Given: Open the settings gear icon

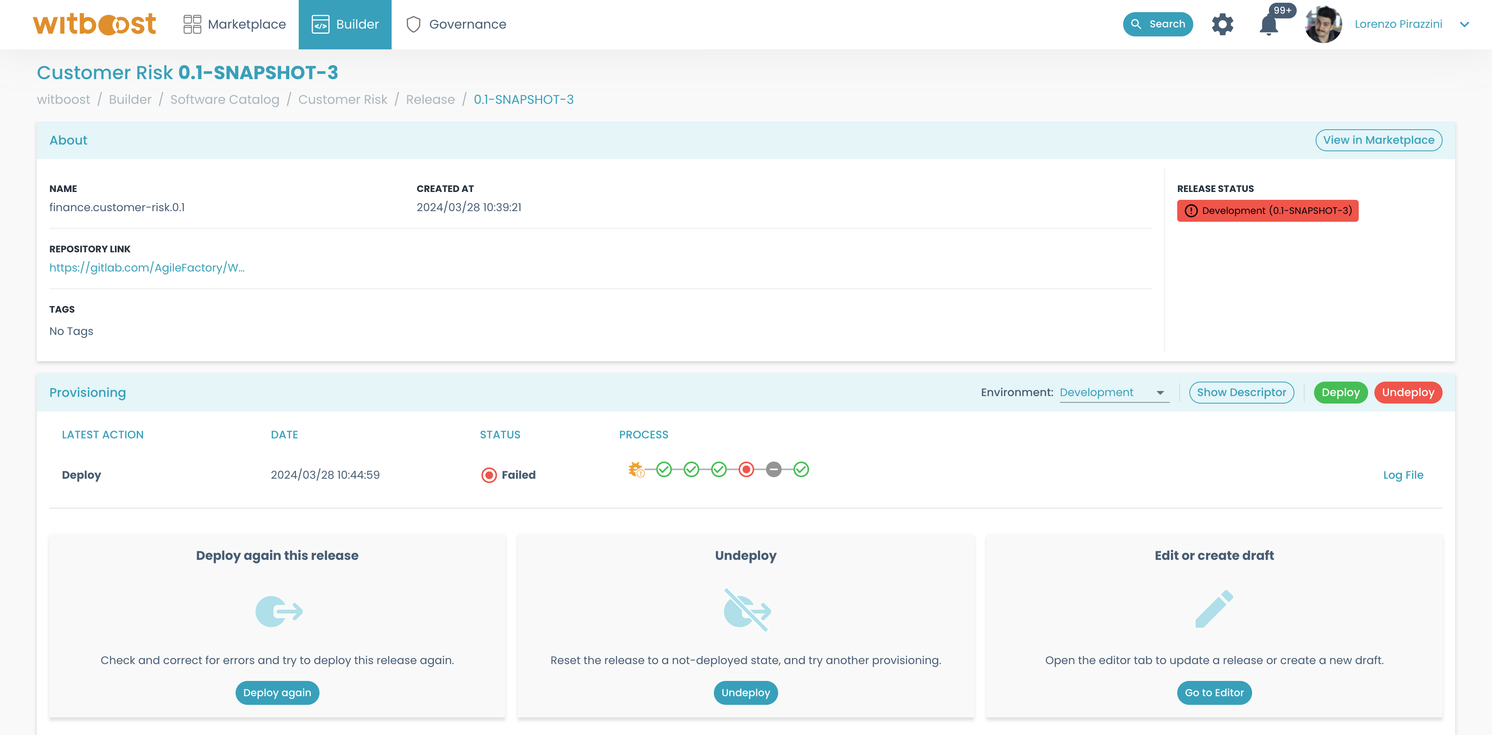Looking at the screenshot, I should click(1222, 24).
